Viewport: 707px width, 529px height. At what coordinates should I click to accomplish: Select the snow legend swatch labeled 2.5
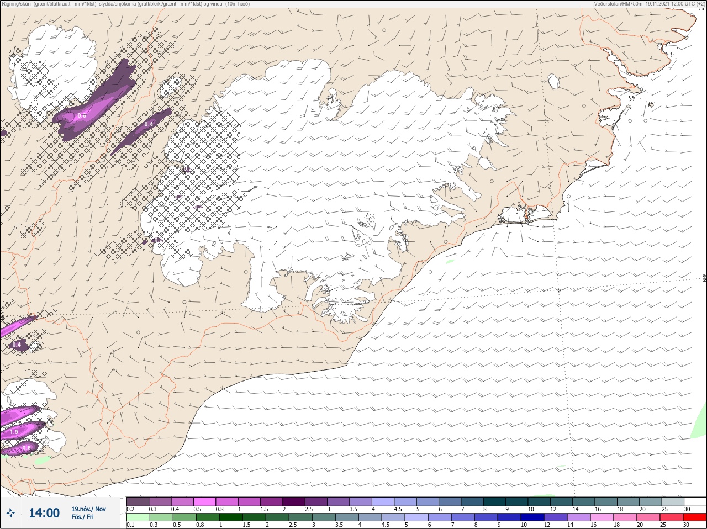(316, 501)
